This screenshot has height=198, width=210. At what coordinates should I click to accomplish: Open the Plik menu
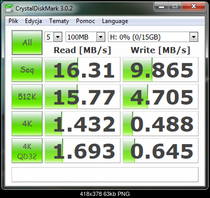[x=13, y=21]
